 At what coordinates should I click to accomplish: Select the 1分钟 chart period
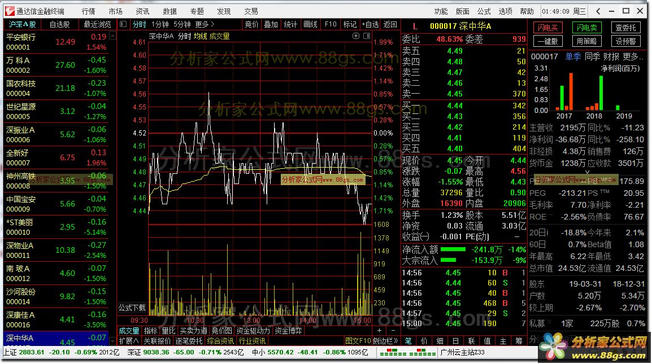click(x=160, y=24)
